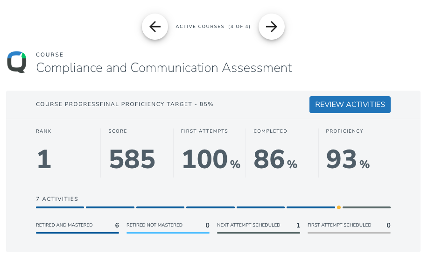Click the Active Courses (4 of 4) label
Viewport: 428px width, 256px height.
(213, 27)
